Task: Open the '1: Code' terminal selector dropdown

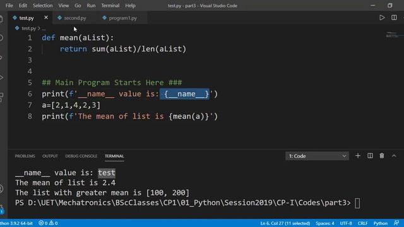Action: (317, 156)
